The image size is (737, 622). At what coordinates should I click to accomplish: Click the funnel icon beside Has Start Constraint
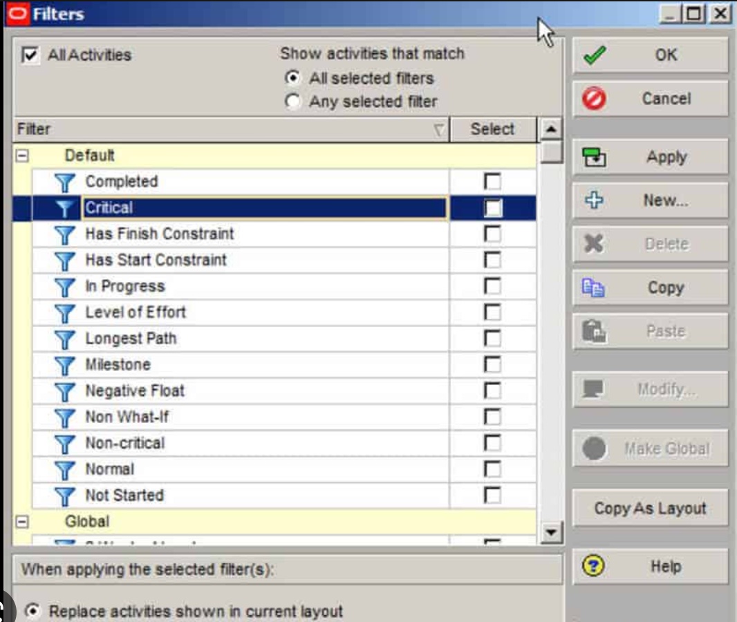click(x=65, y=261)
